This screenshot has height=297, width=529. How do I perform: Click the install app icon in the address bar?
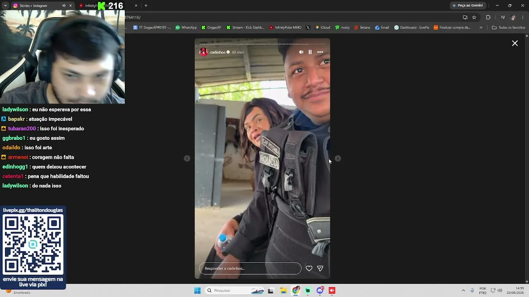pyautogui.click(x=465, y=17)
